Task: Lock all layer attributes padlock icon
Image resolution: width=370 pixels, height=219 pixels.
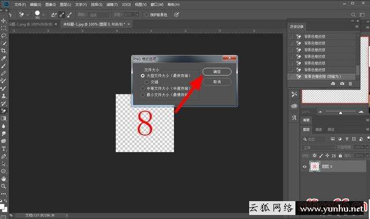Action: point(340,156)
